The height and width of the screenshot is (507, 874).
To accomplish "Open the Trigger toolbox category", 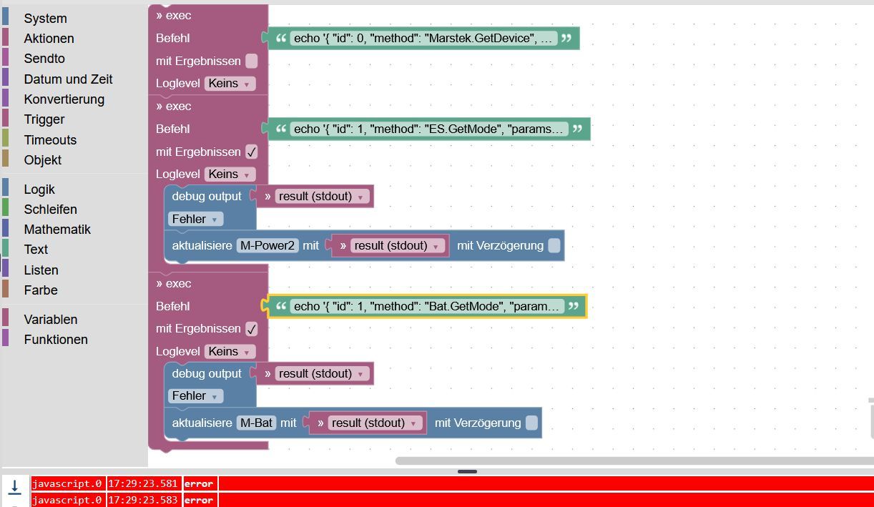I will 44,119.
